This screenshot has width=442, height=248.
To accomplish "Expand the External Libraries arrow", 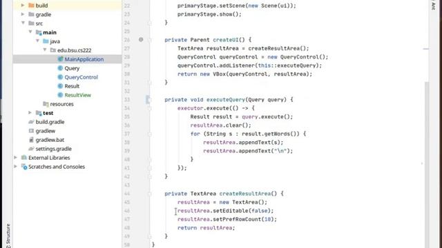I will pyautogui.click(x=15, y=158).
